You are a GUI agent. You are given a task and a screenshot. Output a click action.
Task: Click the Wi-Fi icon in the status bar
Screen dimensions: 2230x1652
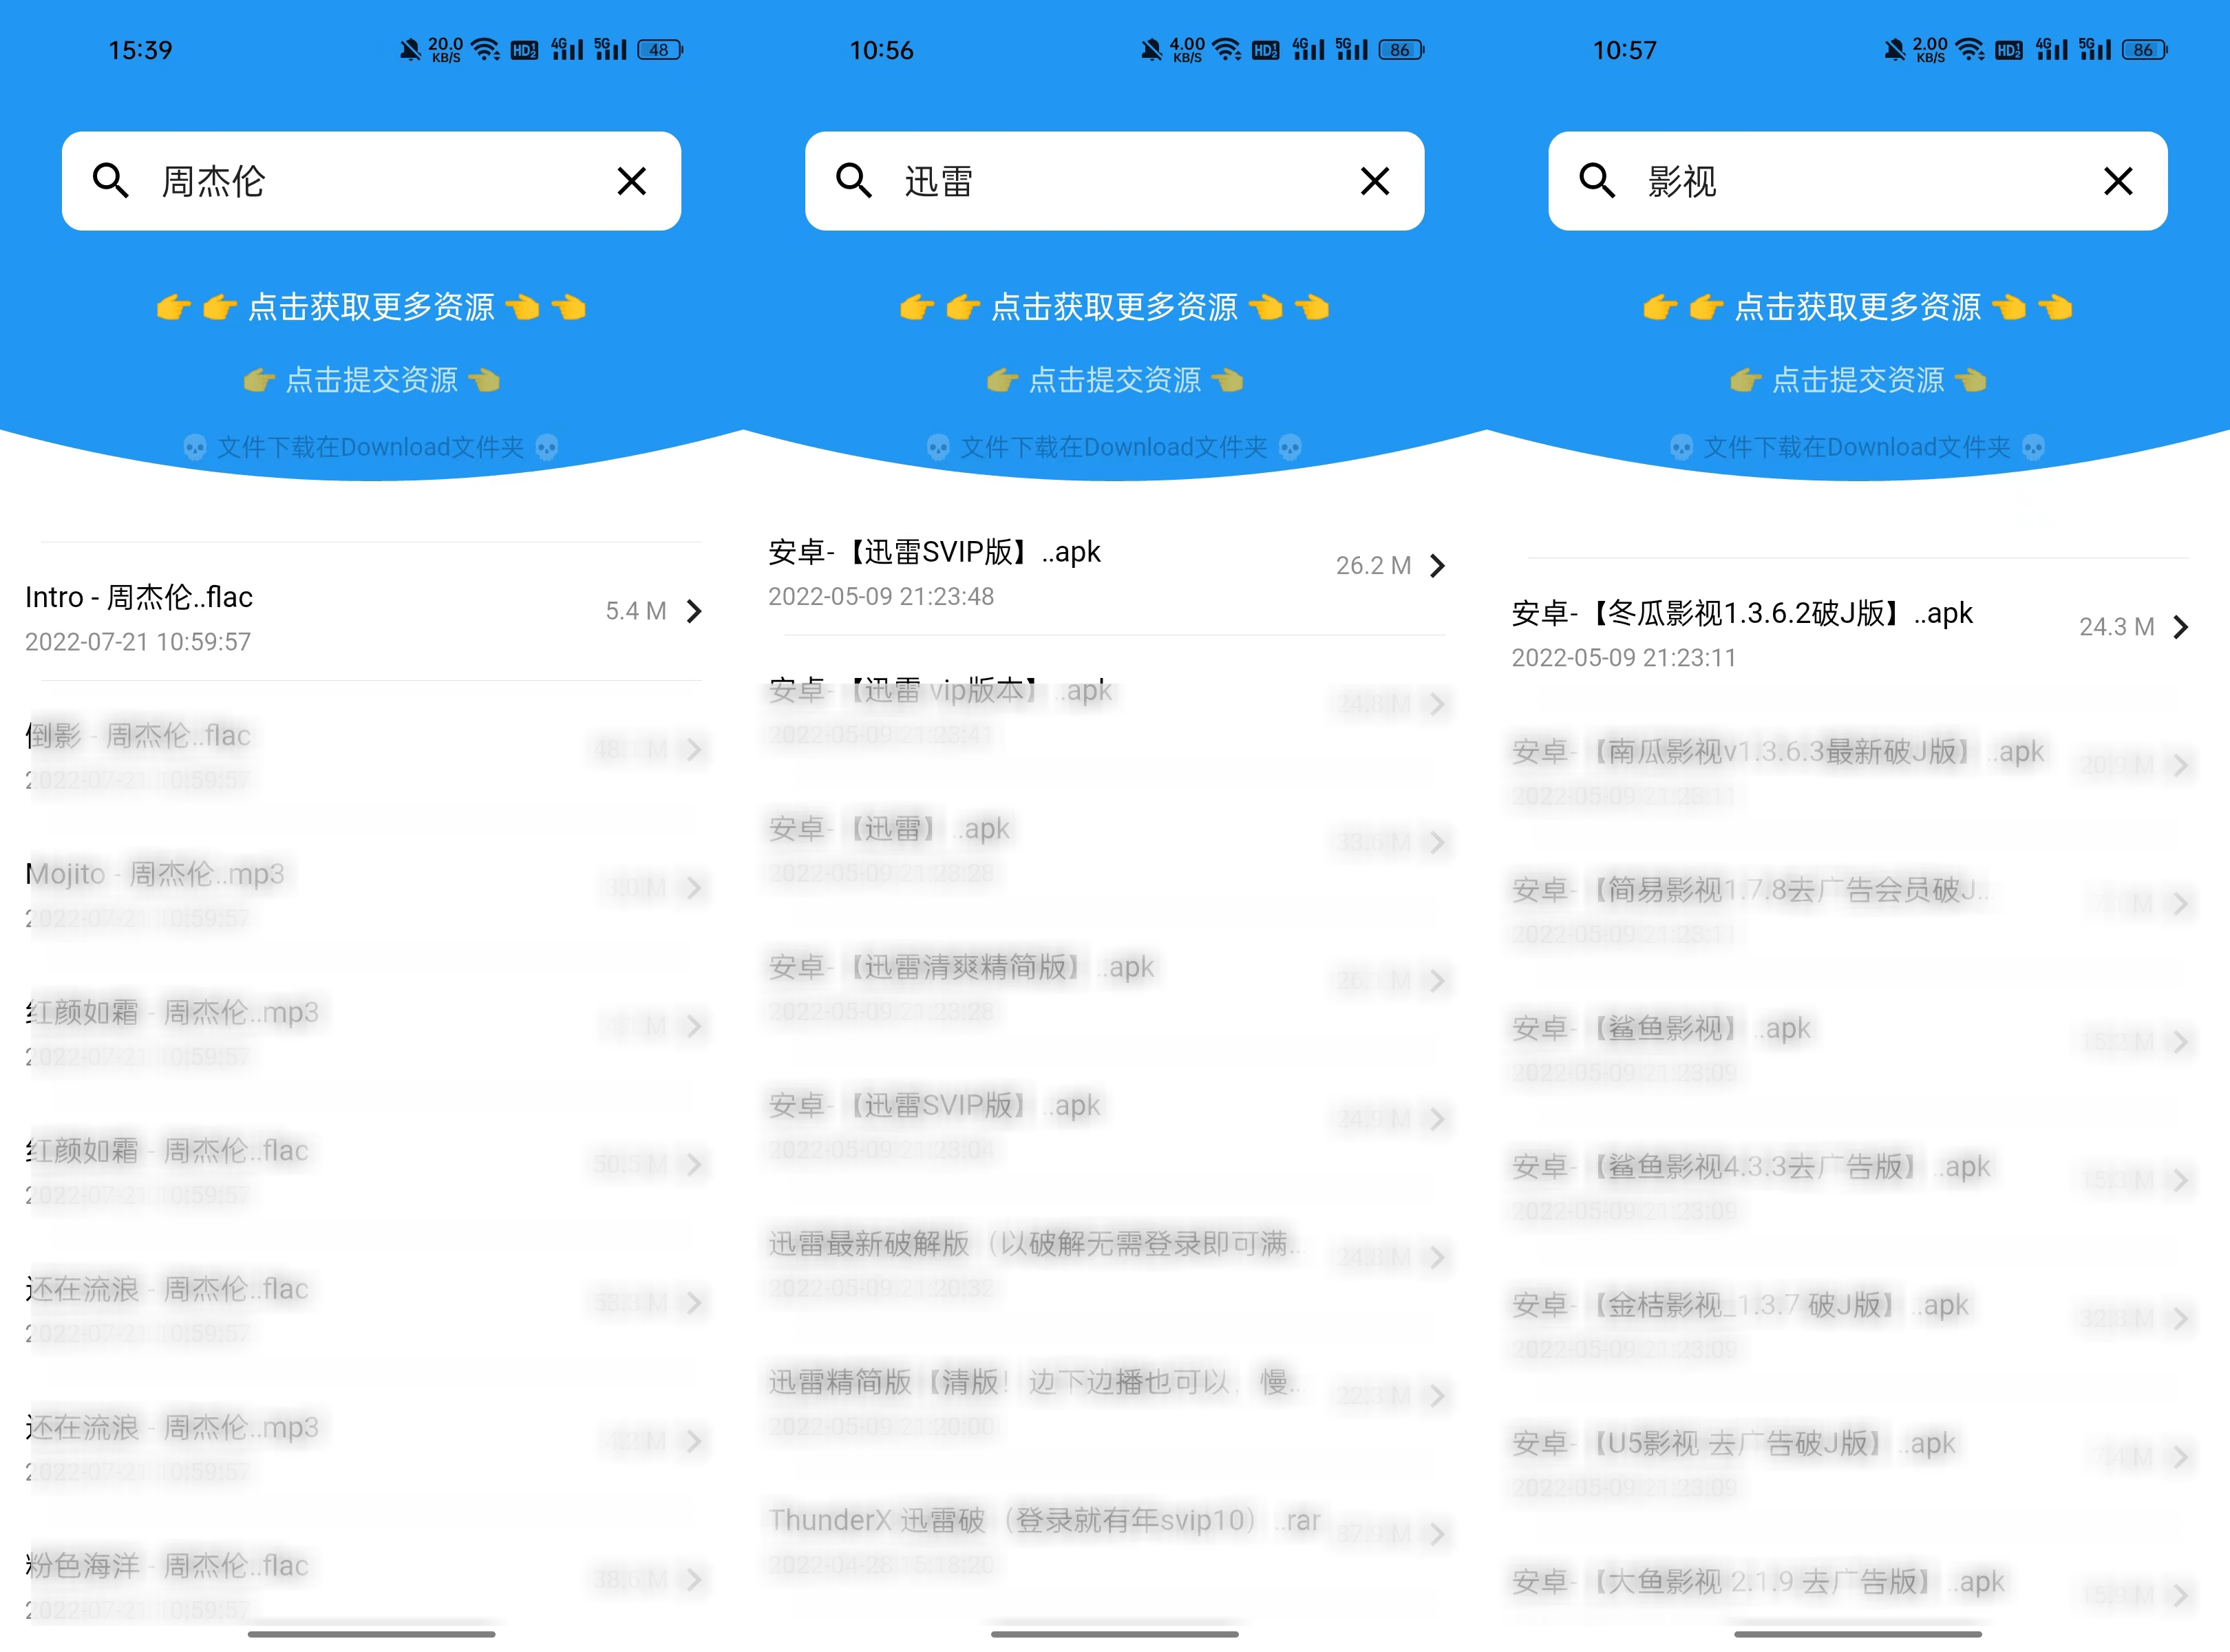point(486,48)
